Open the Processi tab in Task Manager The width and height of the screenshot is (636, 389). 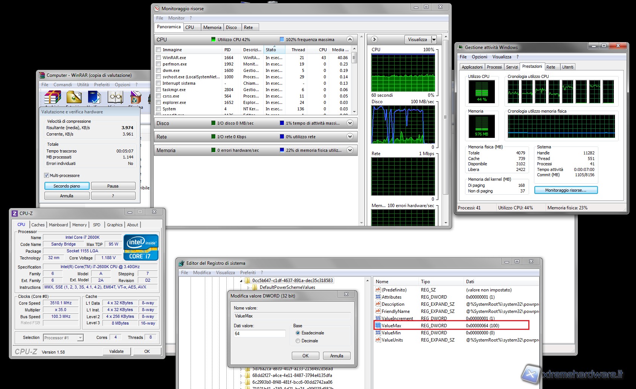tap(494, 67)
